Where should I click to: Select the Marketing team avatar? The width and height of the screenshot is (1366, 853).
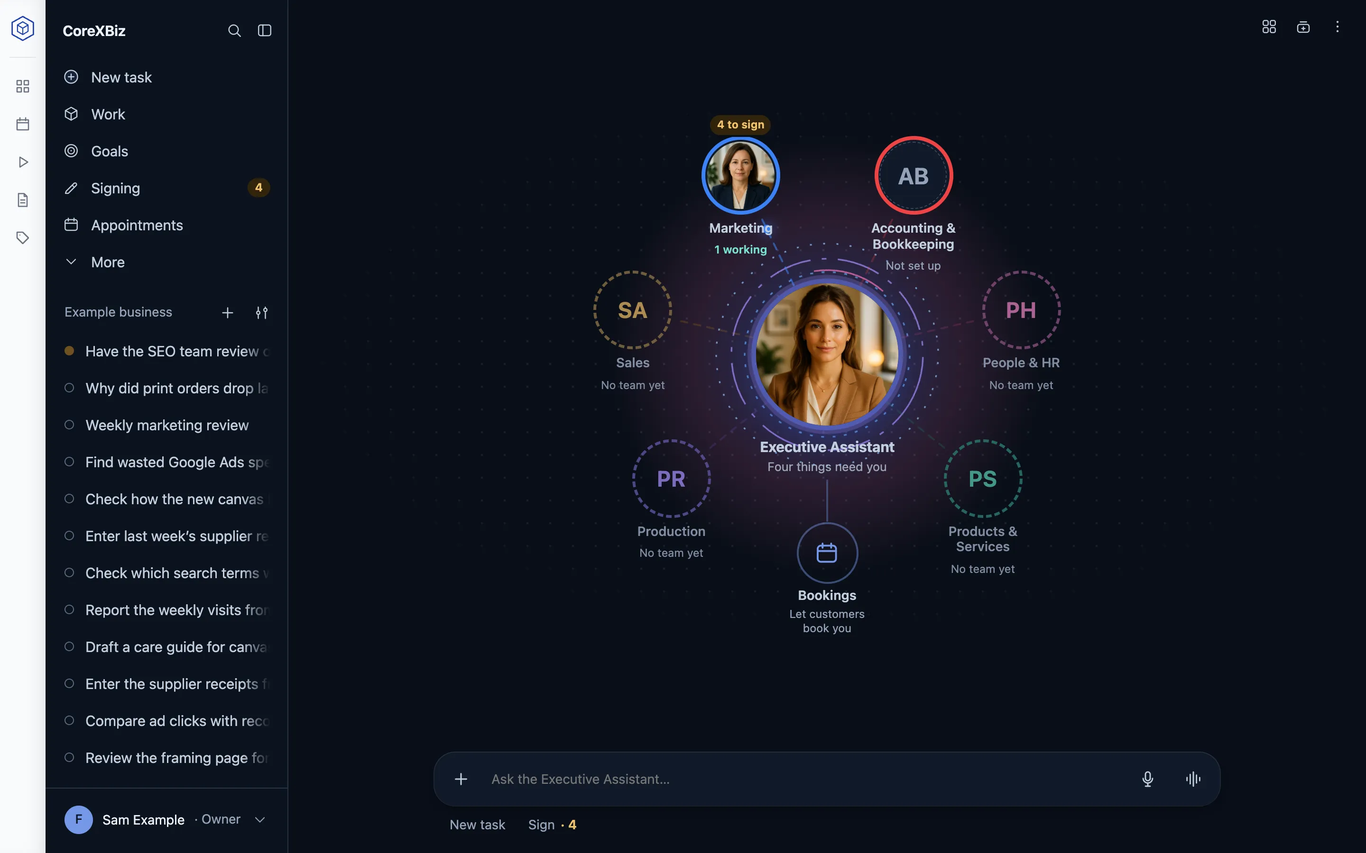[x=740, y=175]
